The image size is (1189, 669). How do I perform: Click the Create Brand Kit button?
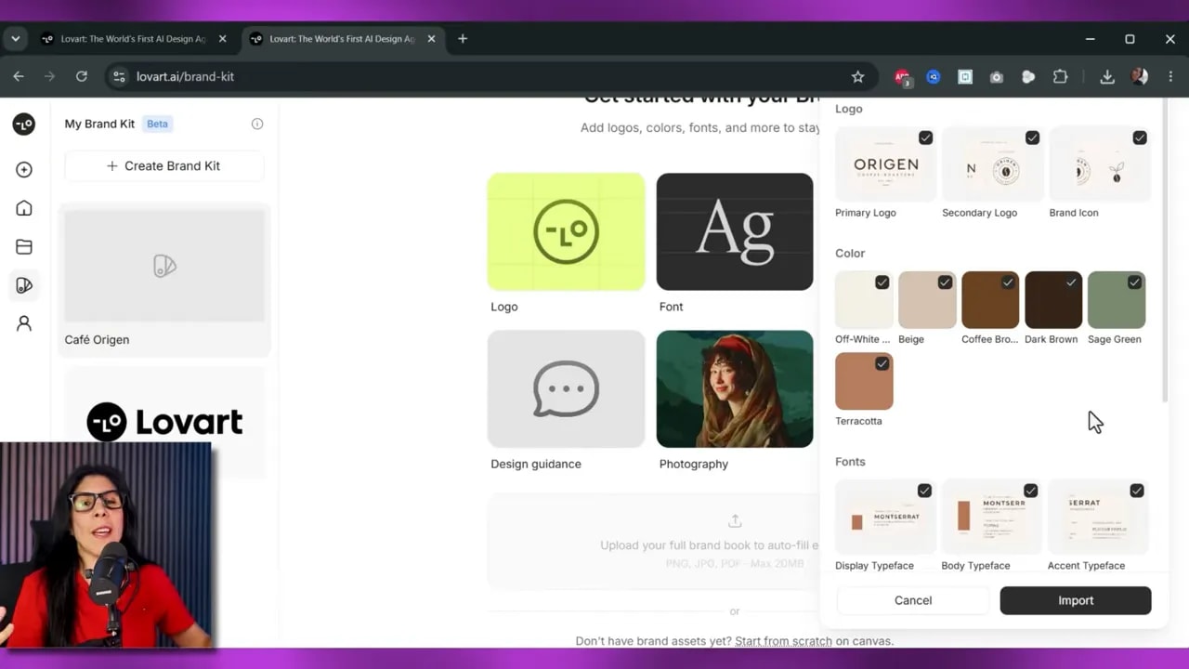[163, 165]
